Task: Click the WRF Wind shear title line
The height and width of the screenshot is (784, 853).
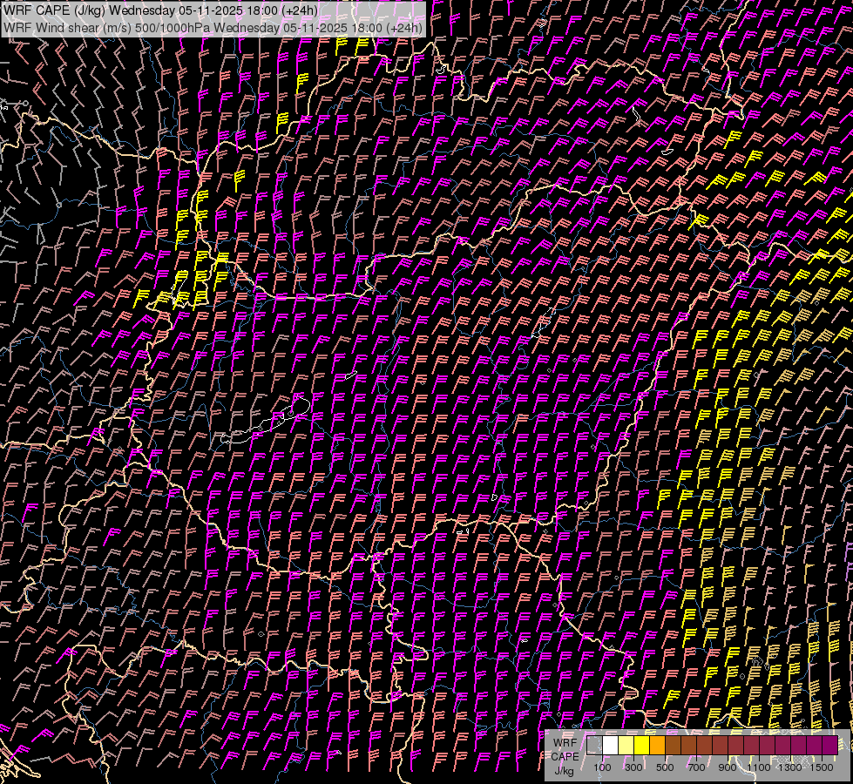Action: click(x=213, y=27)
